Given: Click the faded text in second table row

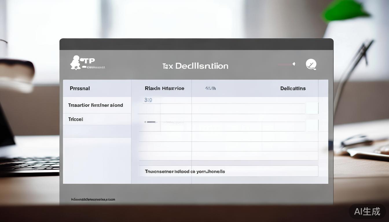Looking at the screenshot, I should click(x=173, y=122).
